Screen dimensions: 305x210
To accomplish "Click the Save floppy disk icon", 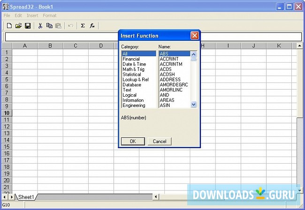I will [28, 26].
